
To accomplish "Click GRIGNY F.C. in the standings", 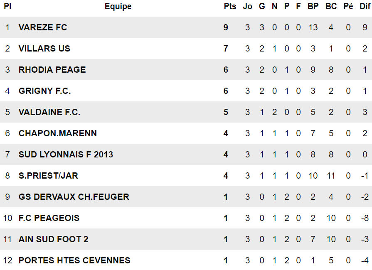I will tap(44, 91).
